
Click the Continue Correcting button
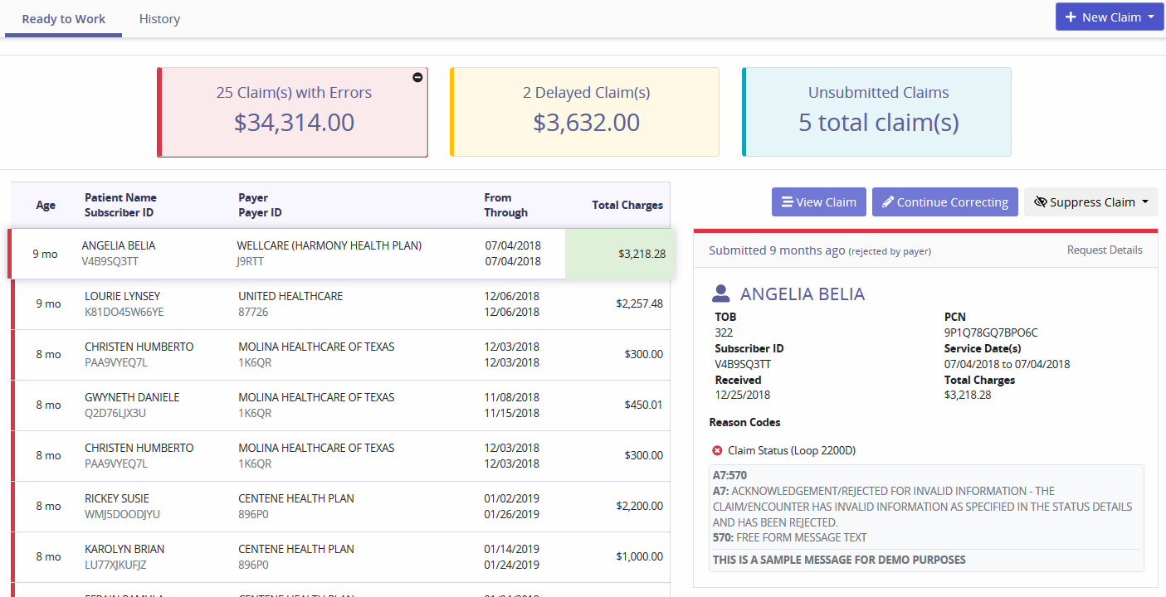pos(944,201)
